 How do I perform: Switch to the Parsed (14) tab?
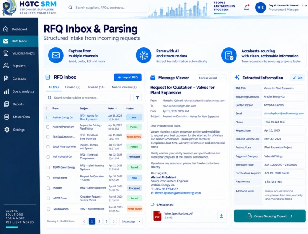96,87
